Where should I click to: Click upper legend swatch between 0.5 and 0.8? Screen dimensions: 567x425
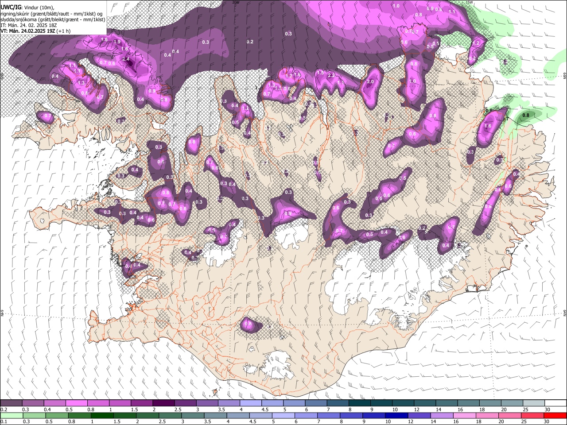tap(77, 403)
